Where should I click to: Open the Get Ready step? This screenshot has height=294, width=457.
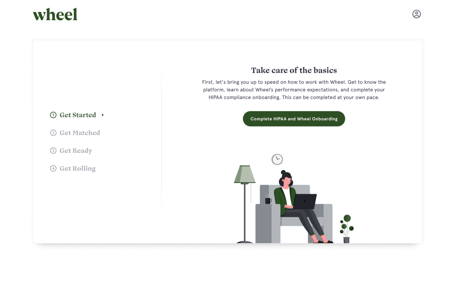[76, 151]
